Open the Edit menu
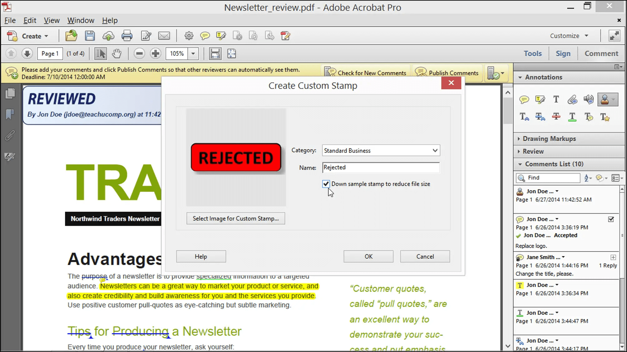 click(x=30, y=20)
